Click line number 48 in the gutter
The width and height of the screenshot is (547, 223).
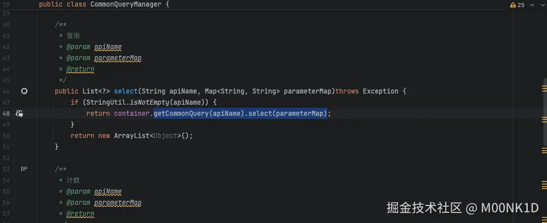[6, 114]
